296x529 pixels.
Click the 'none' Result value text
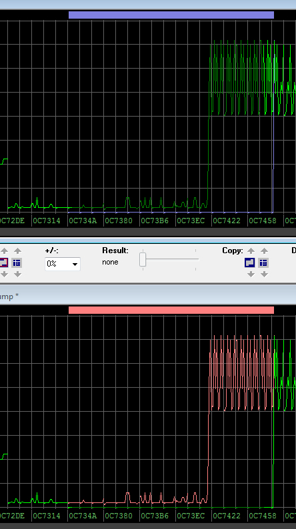pyautogui.click(x=111, y=262)
